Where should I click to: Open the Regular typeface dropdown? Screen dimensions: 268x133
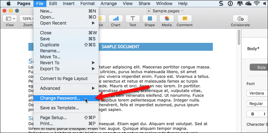[257, 104]
